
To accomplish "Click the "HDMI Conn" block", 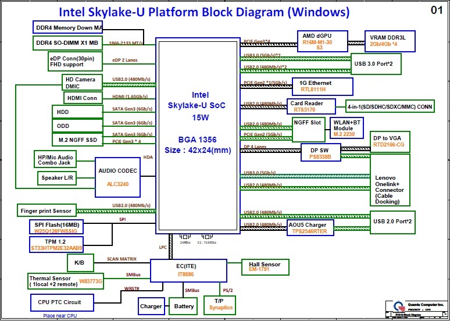I will (83, 98).
